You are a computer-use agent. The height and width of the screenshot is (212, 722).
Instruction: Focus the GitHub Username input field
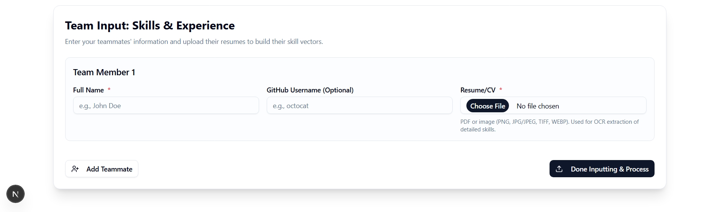(359, 105)
